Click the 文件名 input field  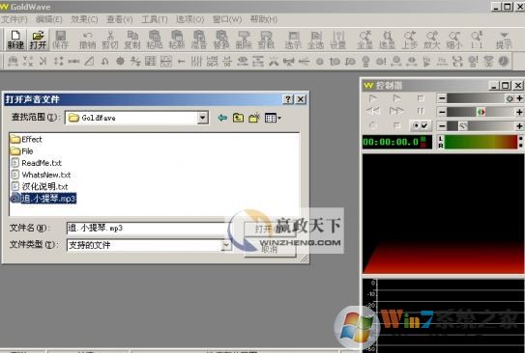(x=149, y=229)
